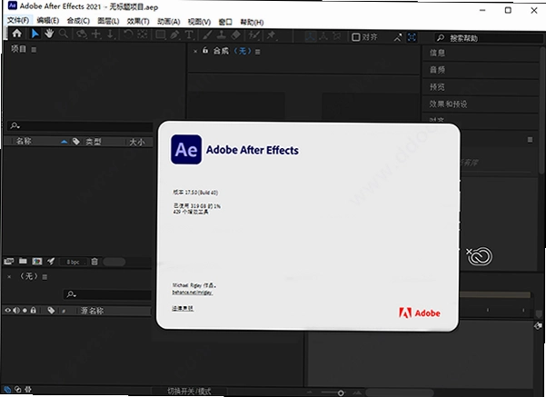546x397 pixels.
Task: Click the 搜索帮助 search field
Action: click(488, 38)
